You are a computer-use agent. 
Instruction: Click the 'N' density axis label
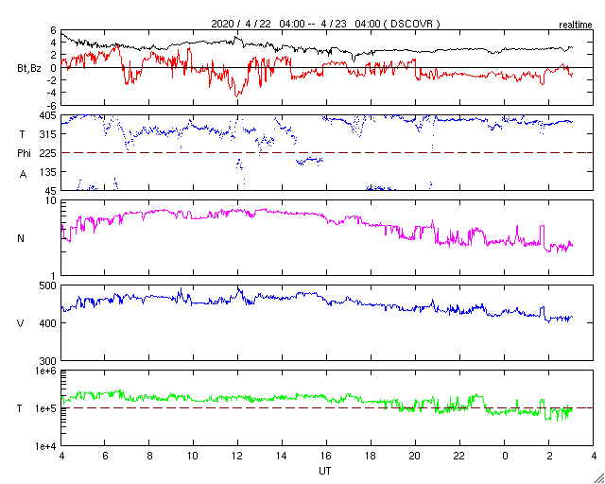(21, 238)
